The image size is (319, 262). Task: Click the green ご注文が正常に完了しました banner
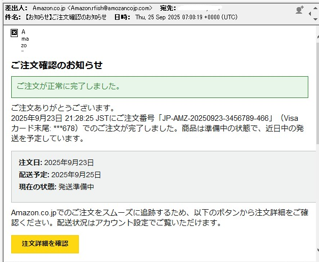(x=159, y=87)
